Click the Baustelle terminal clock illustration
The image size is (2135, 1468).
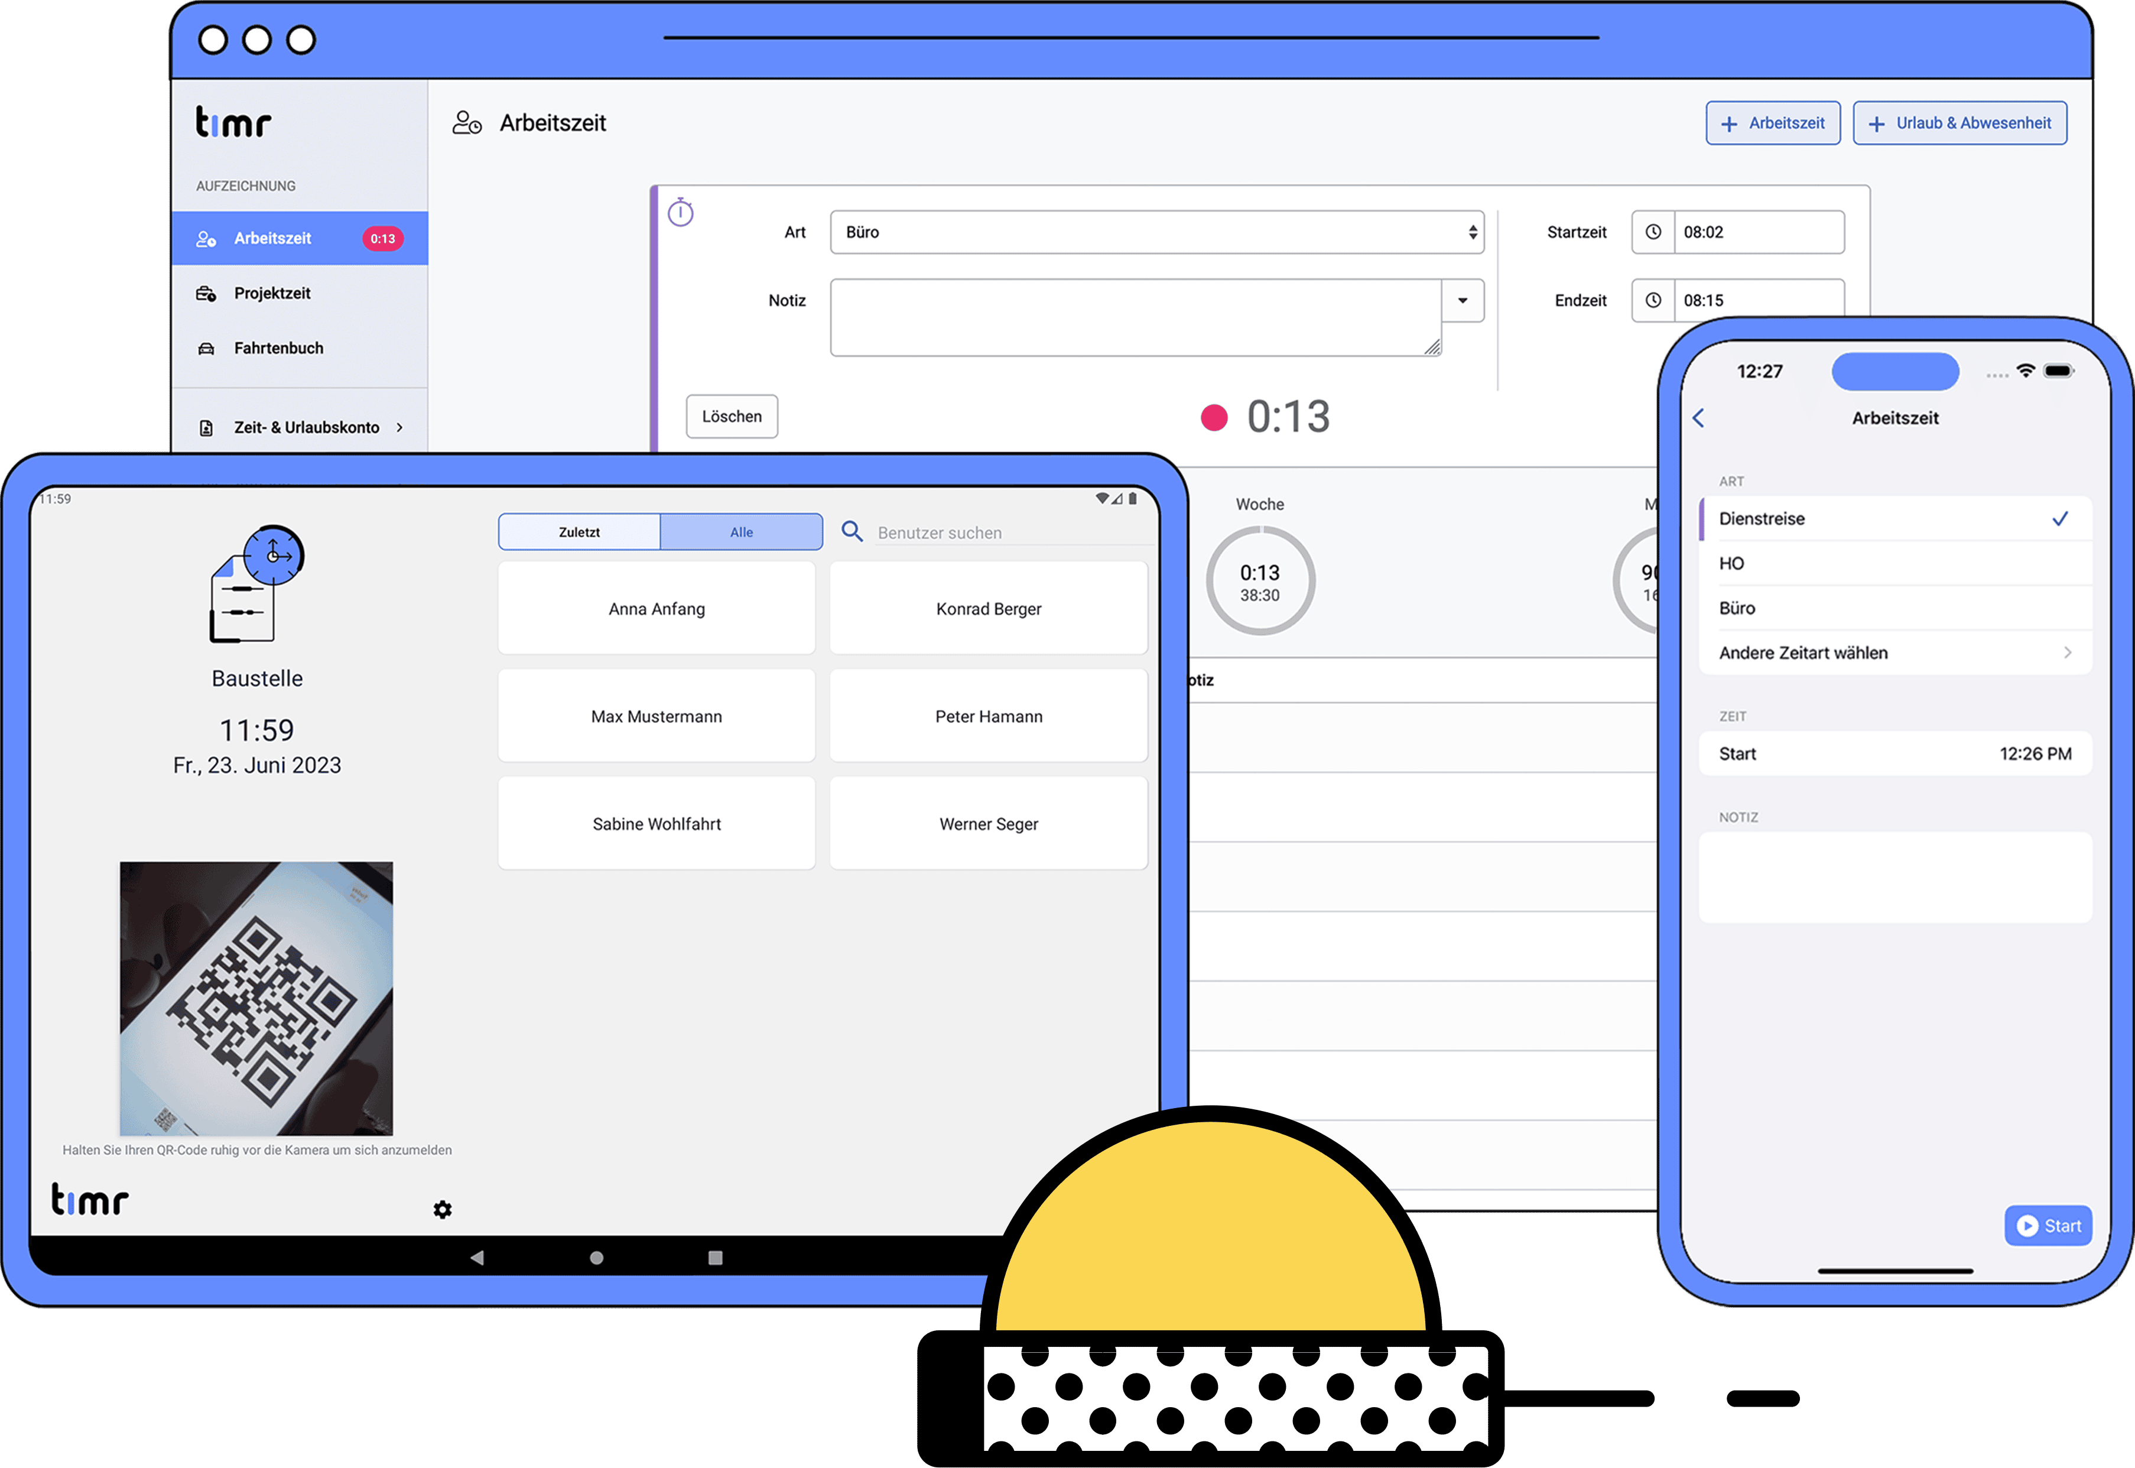[256, 583]
